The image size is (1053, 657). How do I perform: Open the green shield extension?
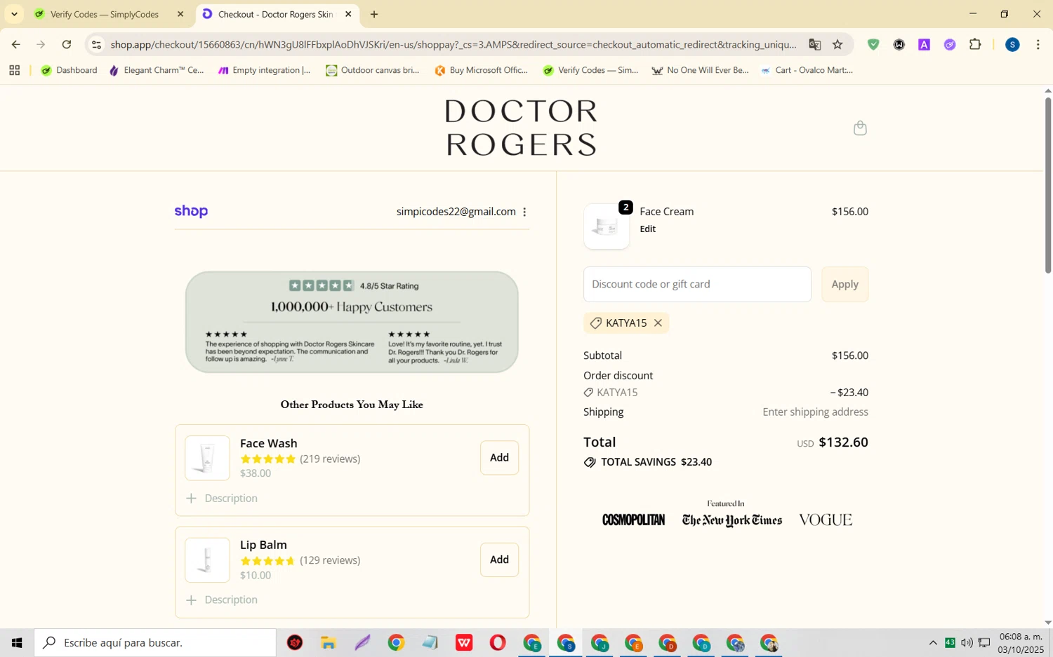coord(873,44)
